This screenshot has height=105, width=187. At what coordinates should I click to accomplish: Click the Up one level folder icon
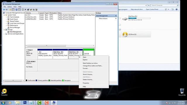click(10, 10)
